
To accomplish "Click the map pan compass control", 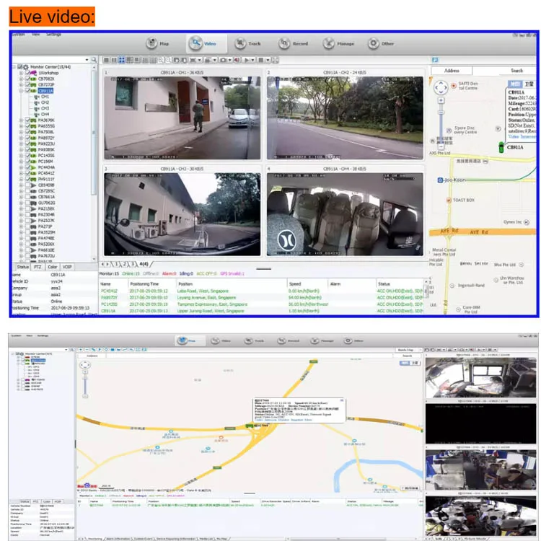I will coord(441,89).
